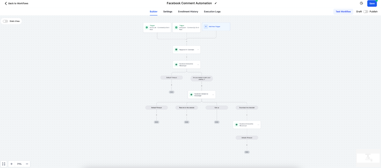Switch to the Builder tab
Image resolution: width=381 pixels, height=168 pixels.
coord(154,11)
